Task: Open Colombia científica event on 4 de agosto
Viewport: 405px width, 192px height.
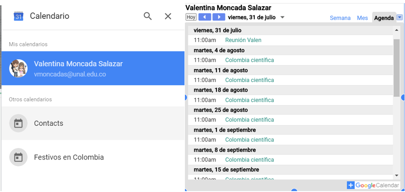Action: coord(249,60)
